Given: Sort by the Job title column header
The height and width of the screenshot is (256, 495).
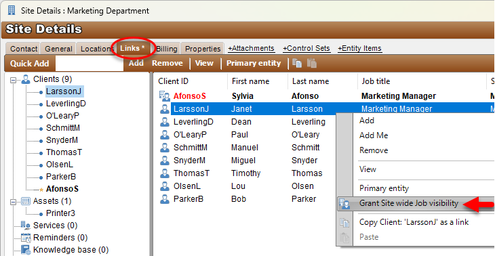Looking at the screenshot, I should pyautogui.click(x=376, y=81).
